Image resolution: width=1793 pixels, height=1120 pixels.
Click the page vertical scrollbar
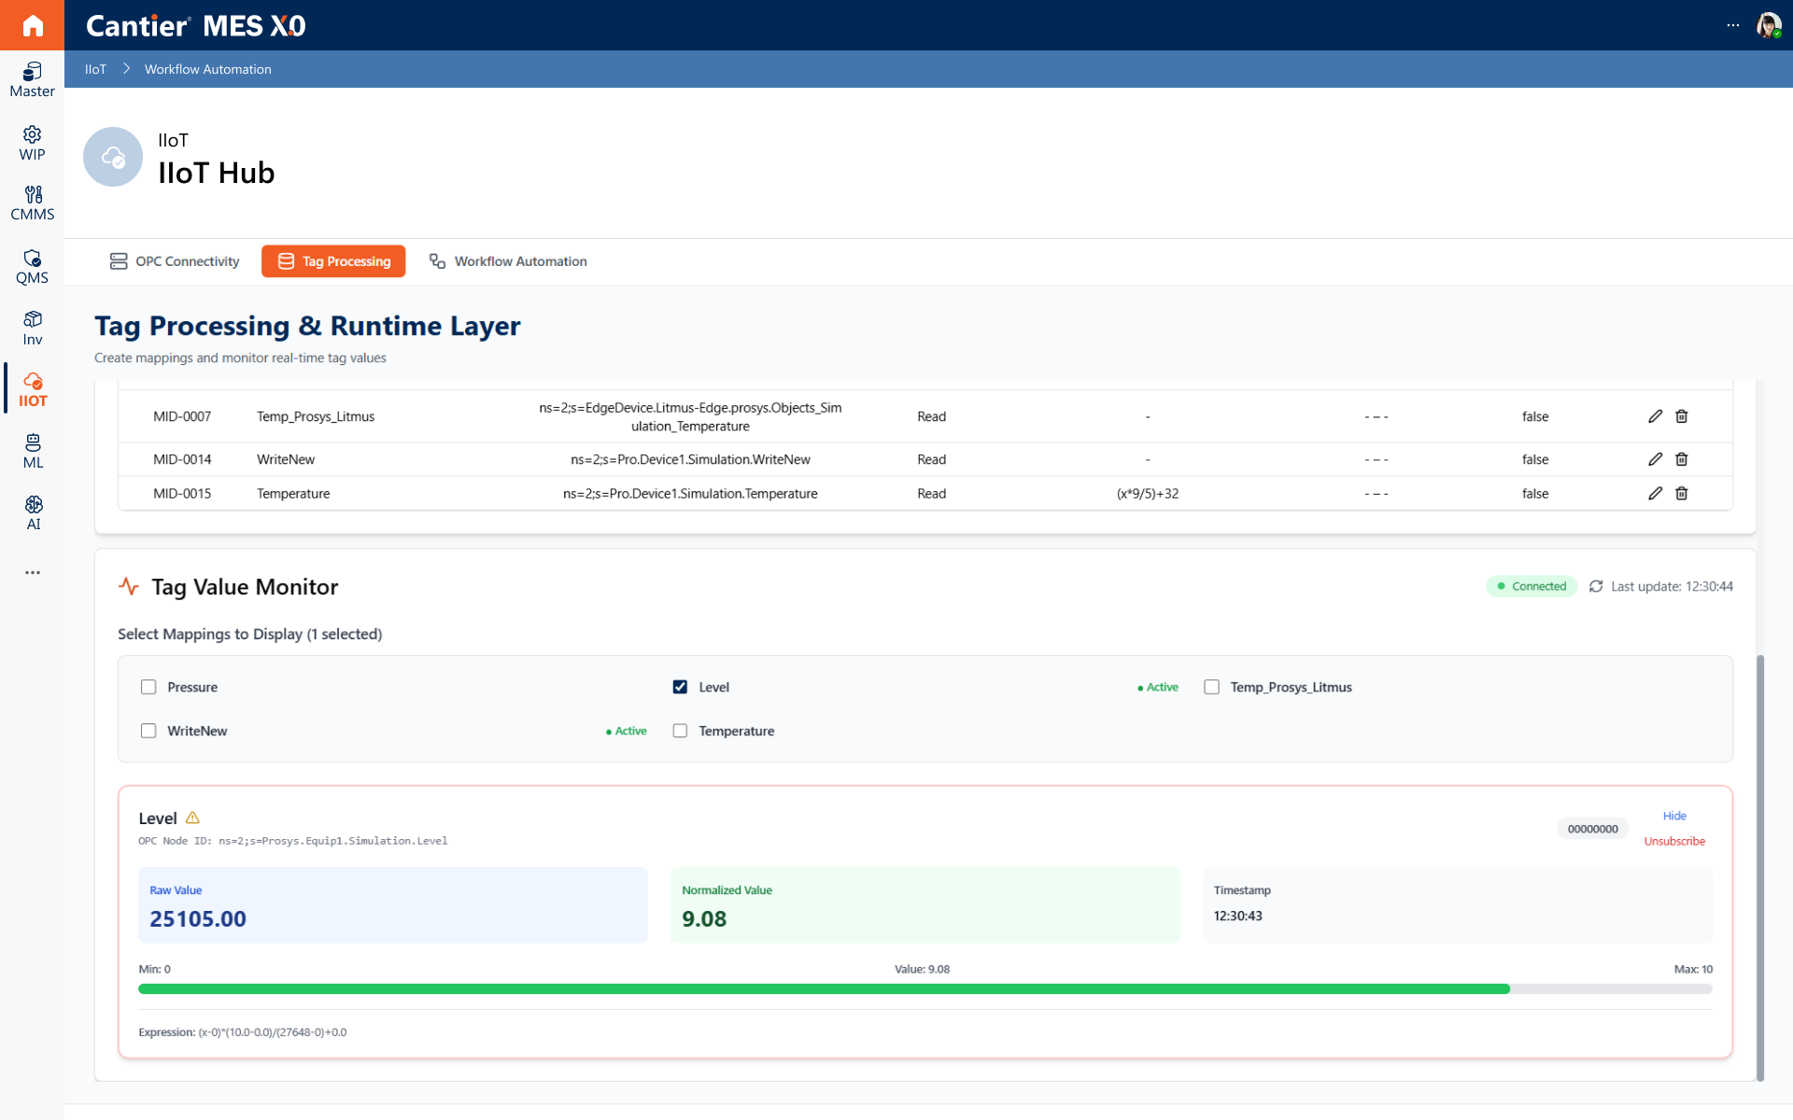(1760, 868)
